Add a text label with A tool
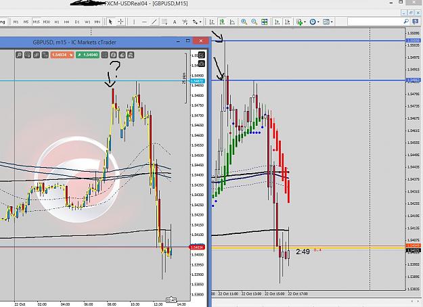Screen dimensions: 423x307 pyautogui.click(x=175, y=22)
